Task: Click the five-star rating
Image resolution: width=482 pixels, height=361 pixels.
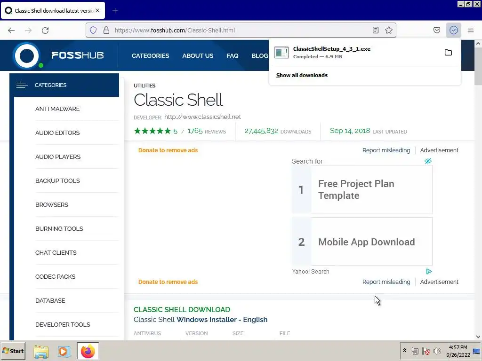Action: point(153,131)
